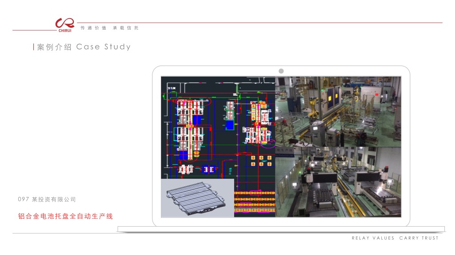Click the laptop base bar below screen

click(x=281, y=229)
